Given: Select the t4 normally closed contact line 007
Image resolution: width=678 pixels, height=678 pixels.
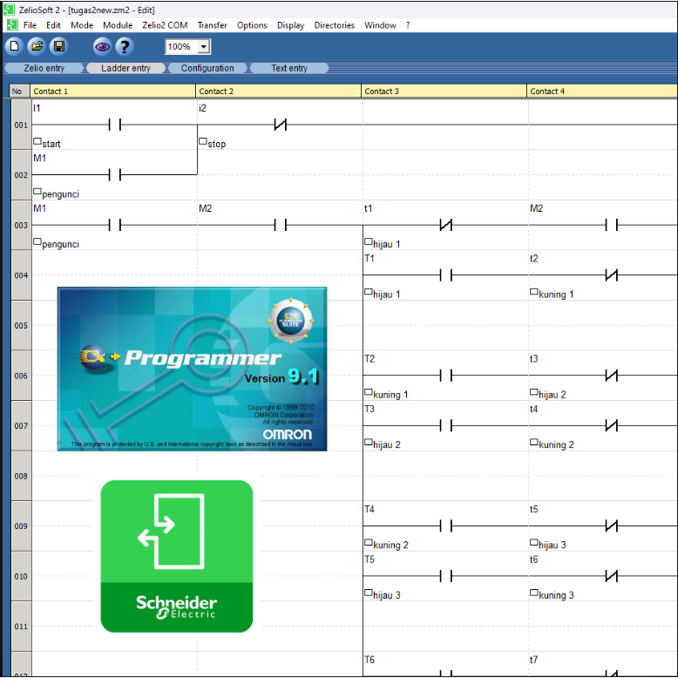Looking at the screenshot, I should [x=612, y=425].
